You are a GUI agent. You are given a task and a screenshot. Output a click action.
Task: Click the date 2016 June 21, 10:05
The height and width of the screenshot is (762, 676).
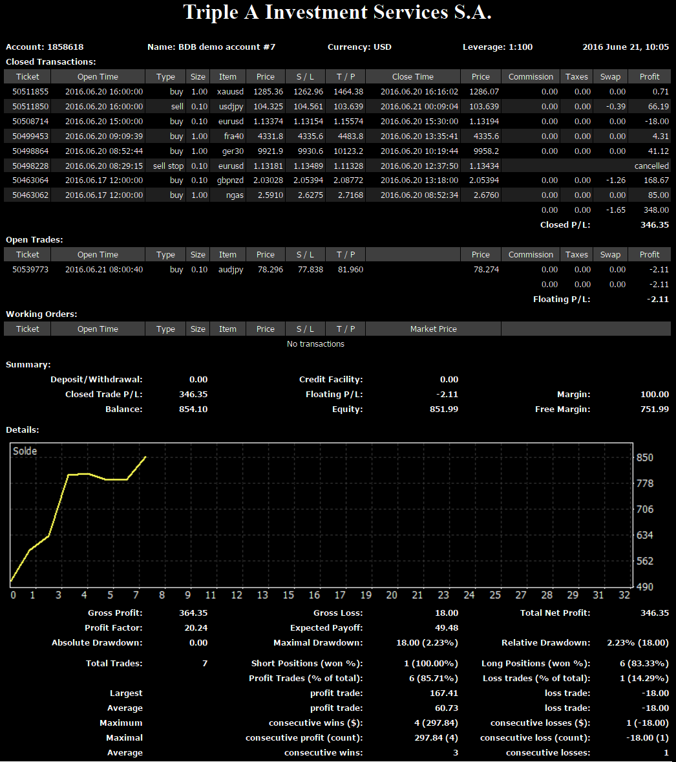pyautogui.click(x=626, y=47)
